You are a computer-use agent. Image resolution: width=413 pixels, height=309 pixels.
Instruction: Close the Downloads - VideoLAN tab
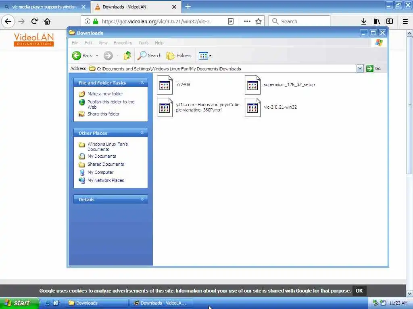(x=174, y=7)
